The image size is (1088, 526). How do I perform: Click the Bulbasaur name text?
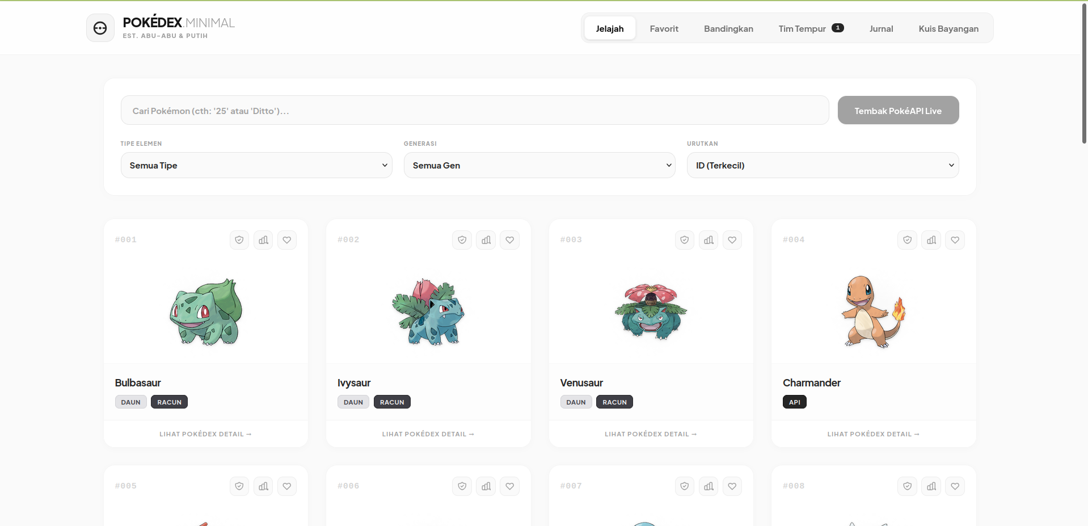138,383
